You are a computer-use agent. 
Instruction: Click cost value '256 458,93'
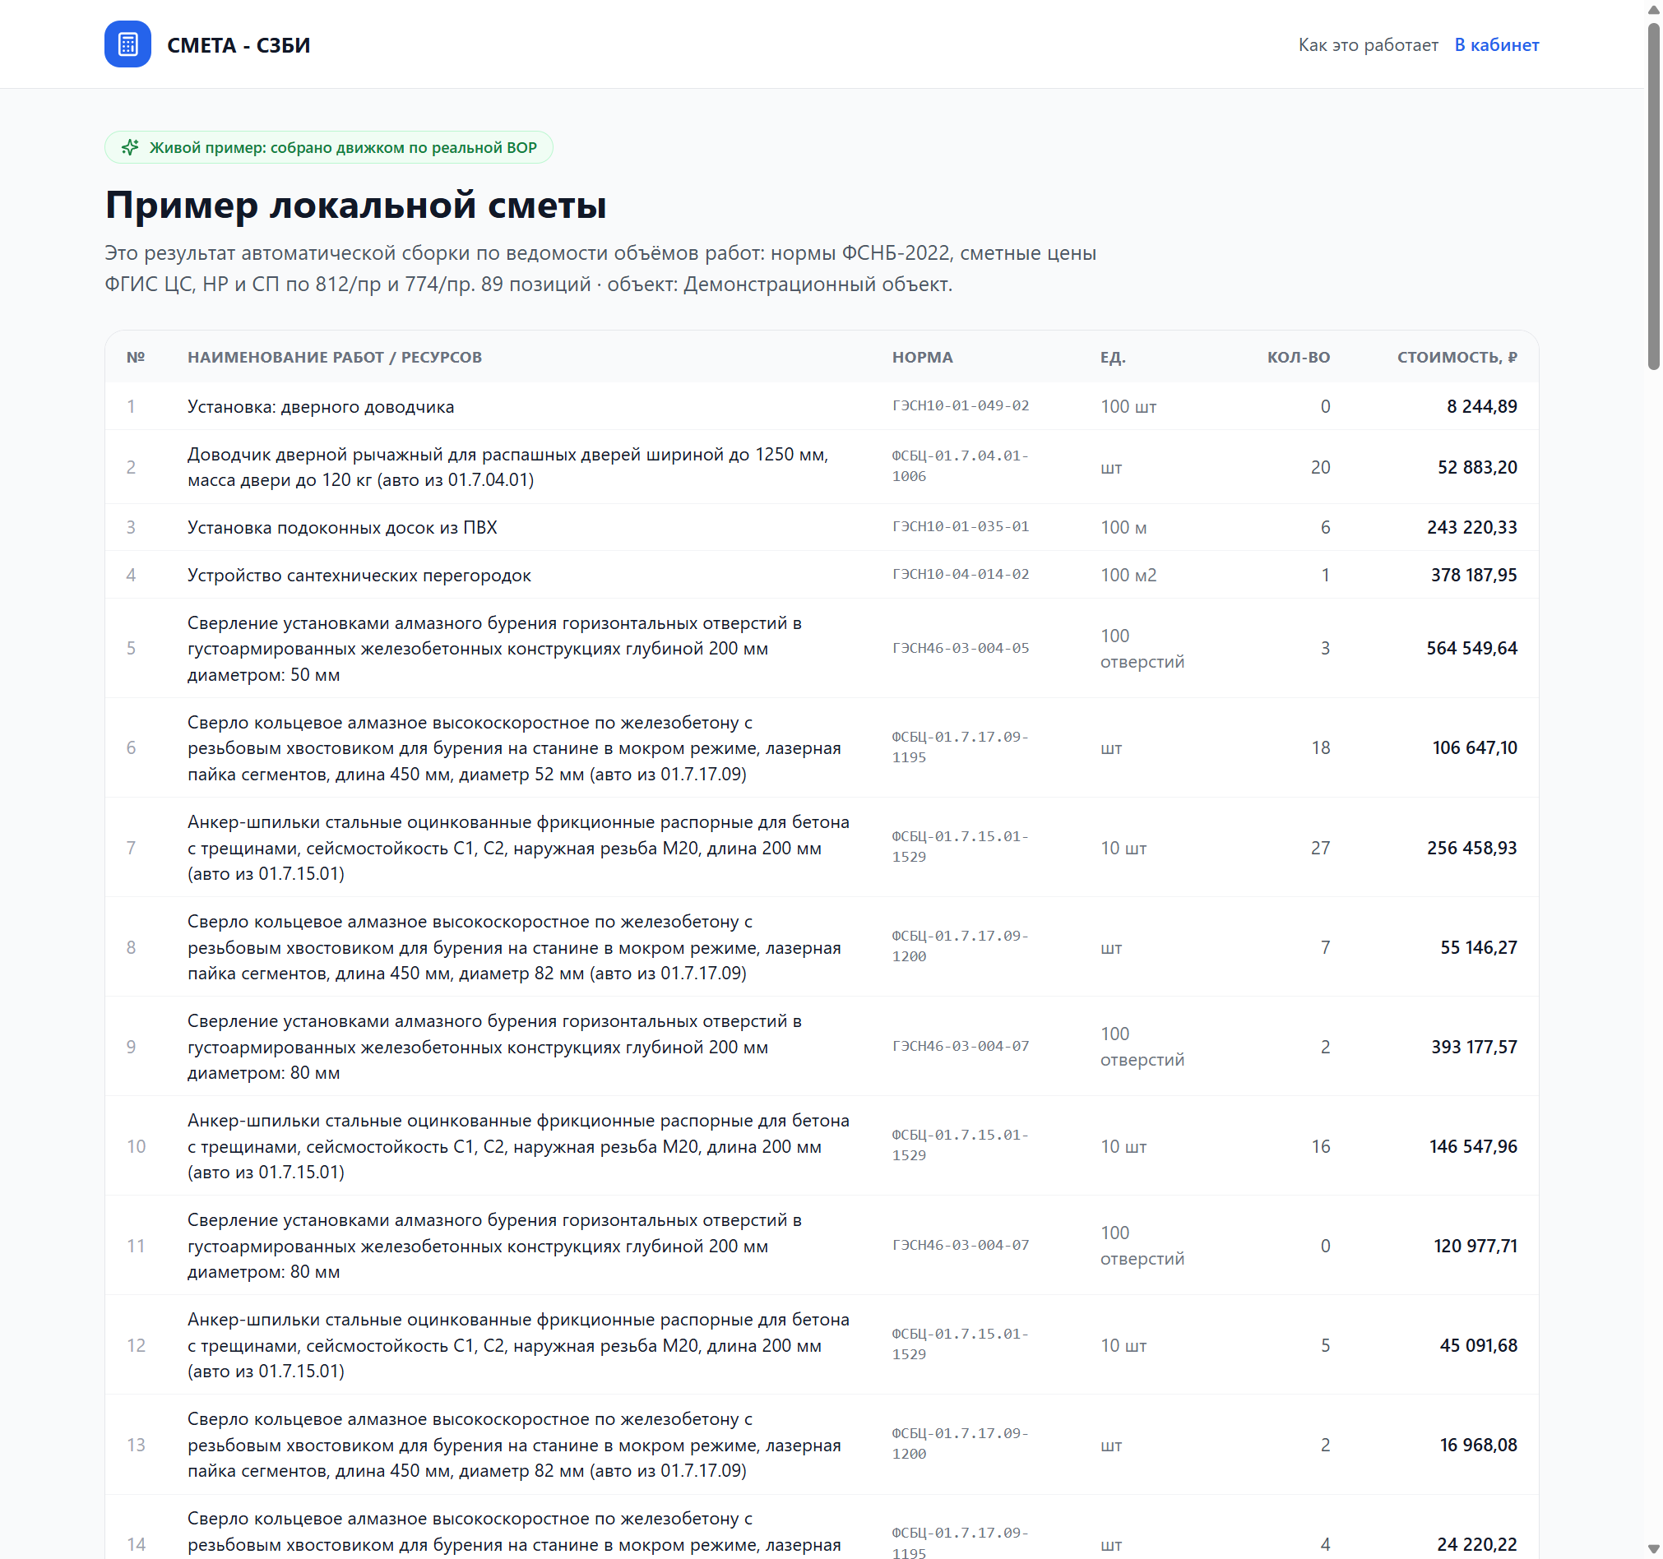[1471, 848]
